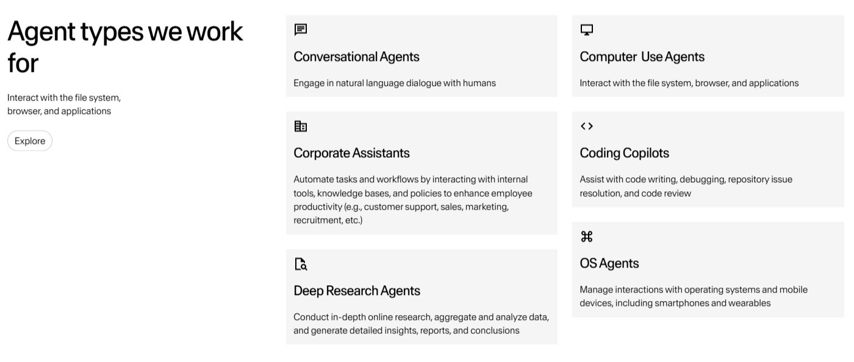
Task: Click the command key icon above OS Agents
Action: [586, 236]
